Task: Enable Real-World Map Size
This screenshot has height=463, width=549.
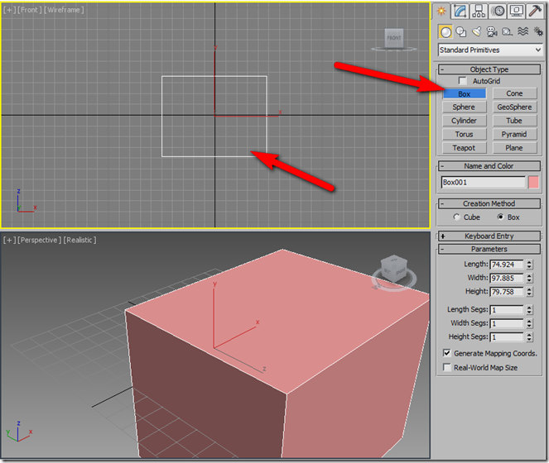Action: tap(447, 367)
